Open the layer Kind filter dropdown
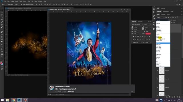183x102 pixels. click(160, 18)
